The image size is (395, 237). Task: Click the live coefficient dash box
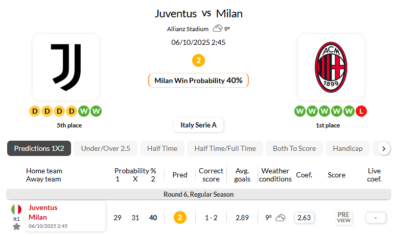(x=376, y=218)
